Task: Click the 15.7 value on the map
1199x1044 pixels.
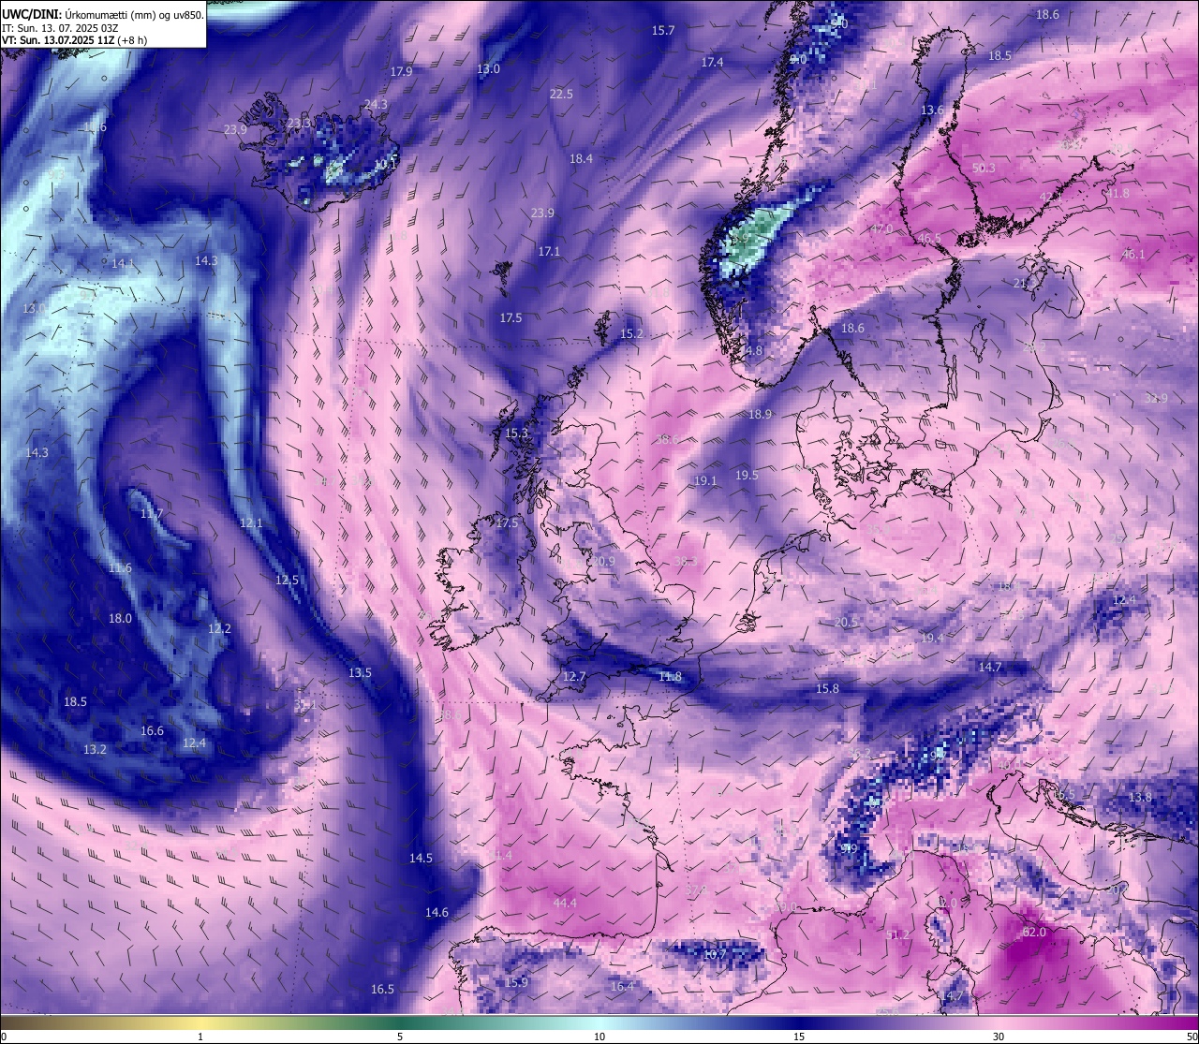Action: [x=663, y=31]
